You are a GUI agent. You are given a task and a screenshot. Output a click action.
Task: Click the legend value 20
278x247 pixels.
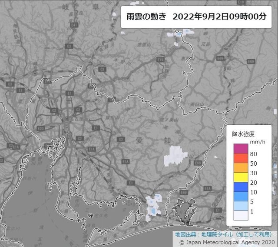click(254, 183)
